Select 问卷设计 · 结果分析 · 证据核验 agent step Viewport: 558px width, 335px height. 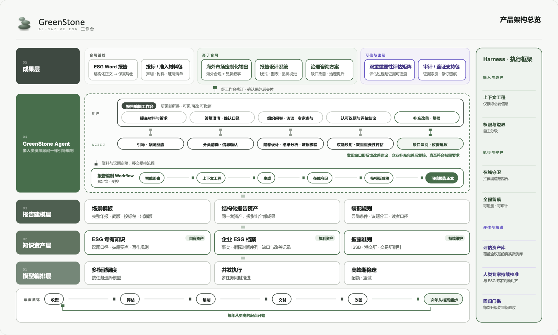click(x=290, y=144)
